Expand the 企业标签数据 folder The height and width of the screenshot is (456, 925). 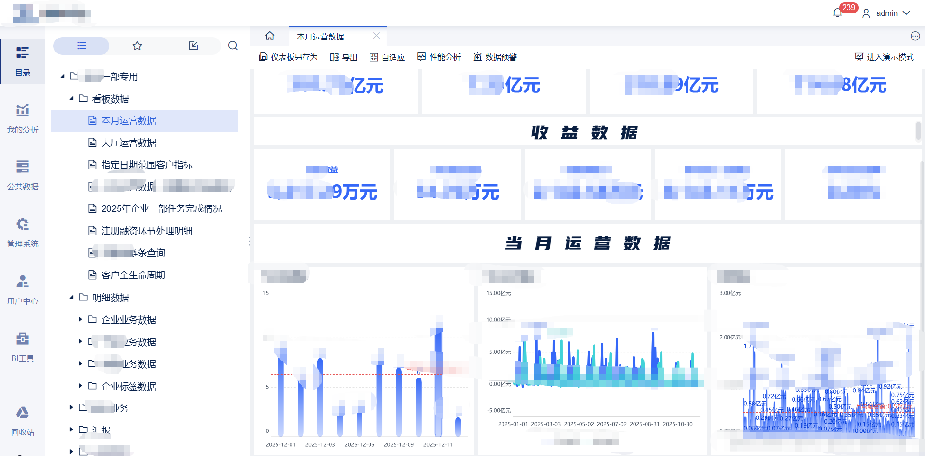80,386
